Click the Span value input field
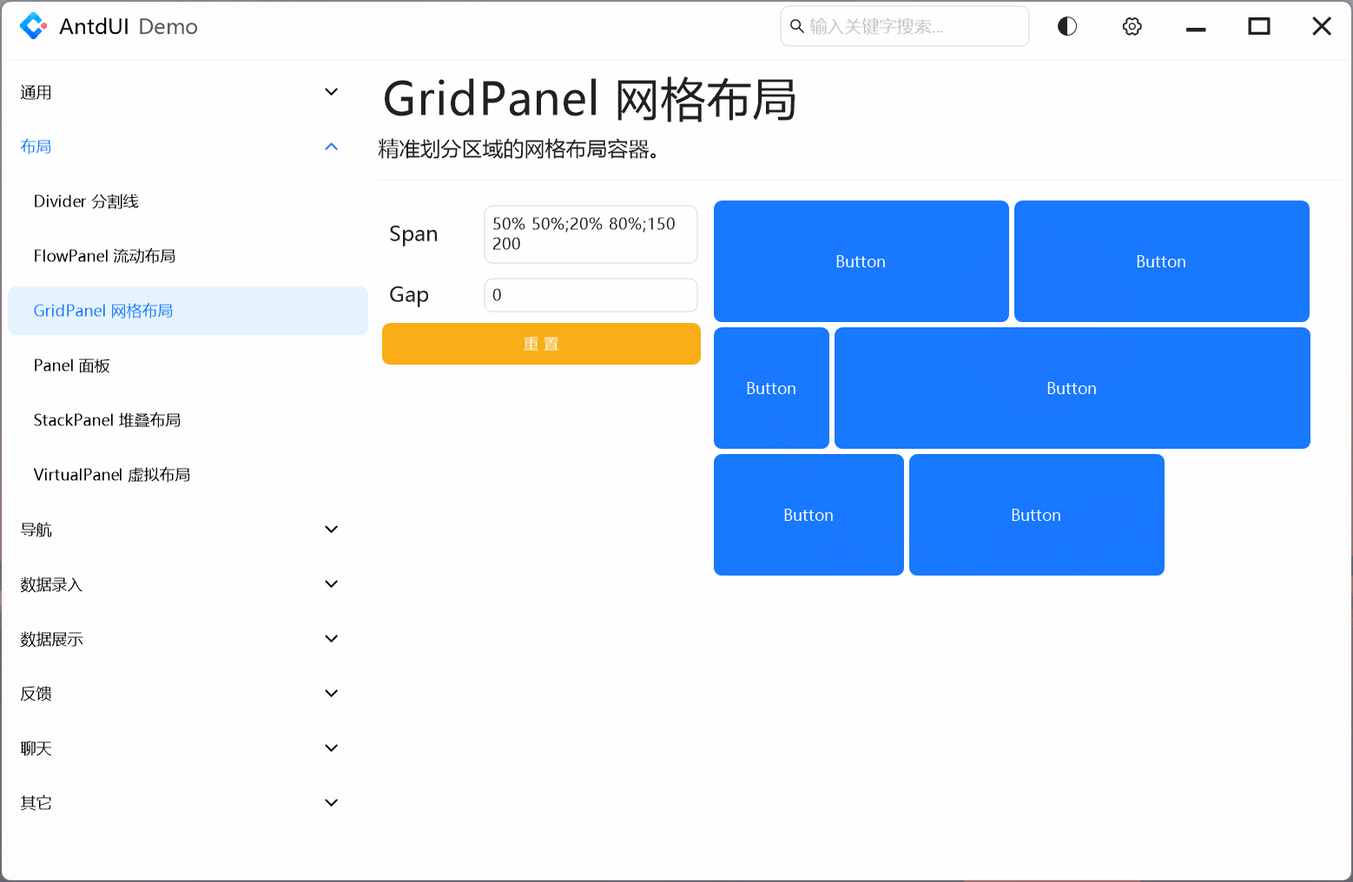This screenshot has height=882, width=1353. 591,234
